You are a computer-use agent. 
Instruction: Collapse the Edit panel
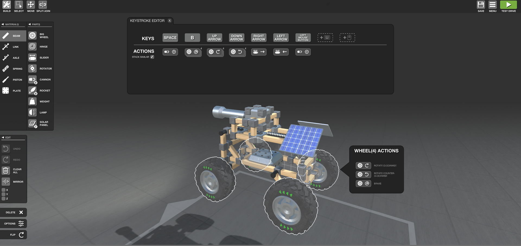click(3, 138)
